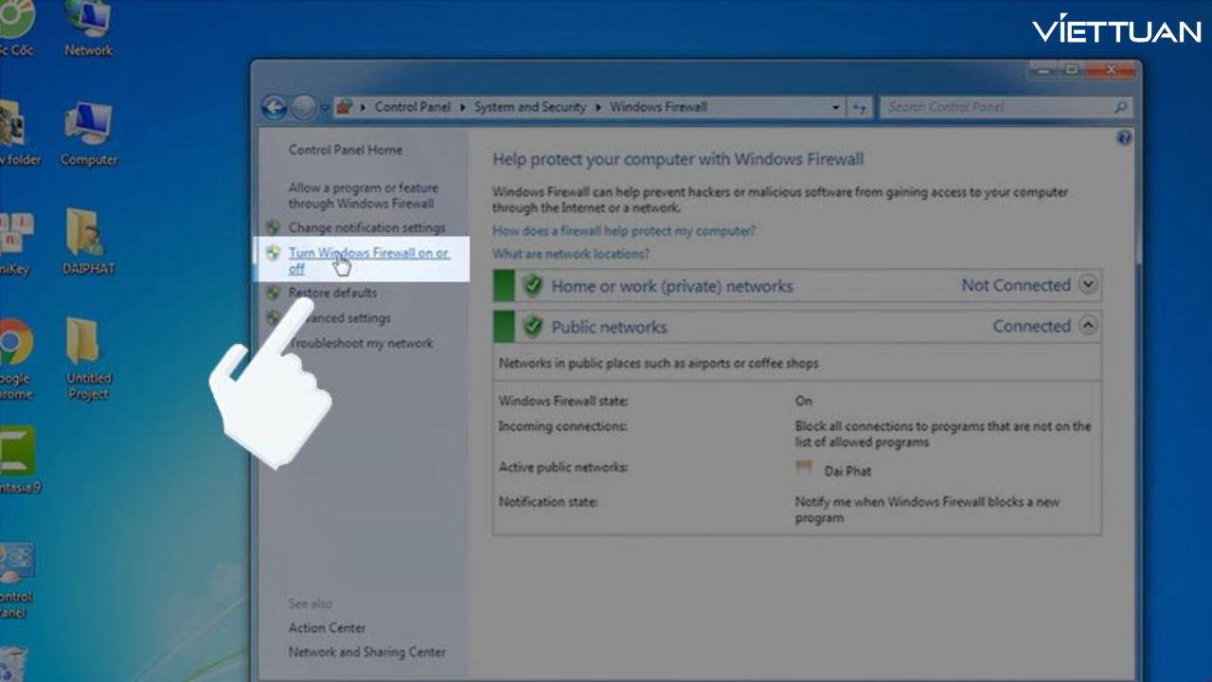The height and width of the screenshot is (682, 1212).
Task: Click the Back navigation arrow button
Action: [275, 108]
